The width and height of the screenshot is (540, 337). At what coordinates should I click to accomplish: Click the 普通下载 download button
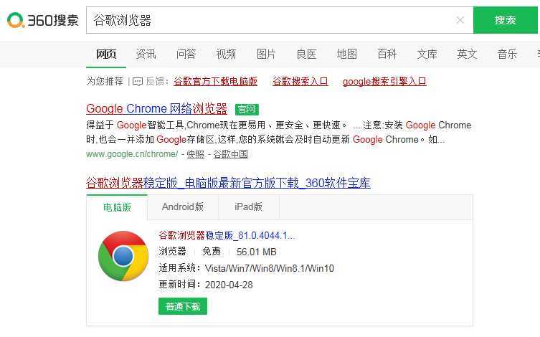(182, 306)
